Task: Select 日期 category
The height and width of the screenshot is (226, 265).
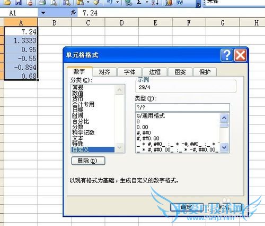Action: coord(93,110)
